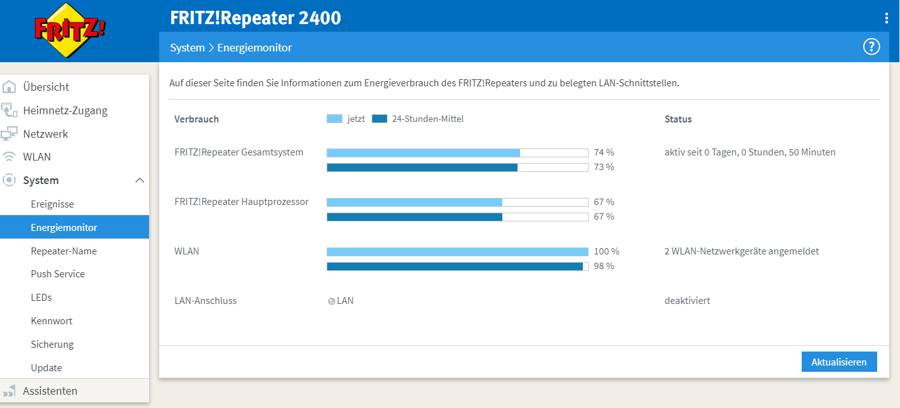This screenshot has width=900, height=408.
Task: Click the FRITZ! logo
Action: click(x=70, y=30)
